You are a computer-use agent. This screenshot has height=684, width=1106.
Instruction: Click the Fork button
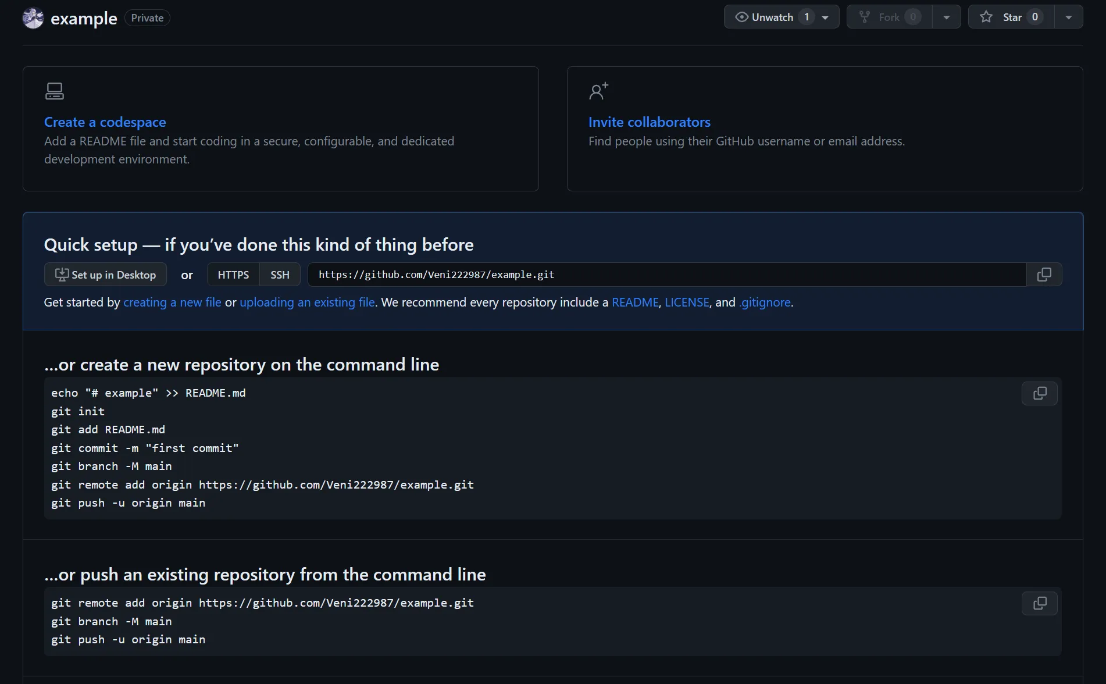click(889, 17)
